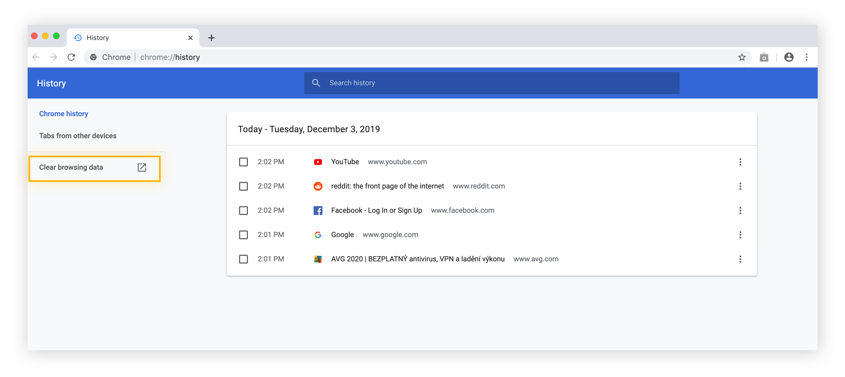This screenshot has width=845, height=377.
Task: Bookmark the current page via the star icon
Action: point(742,57)
